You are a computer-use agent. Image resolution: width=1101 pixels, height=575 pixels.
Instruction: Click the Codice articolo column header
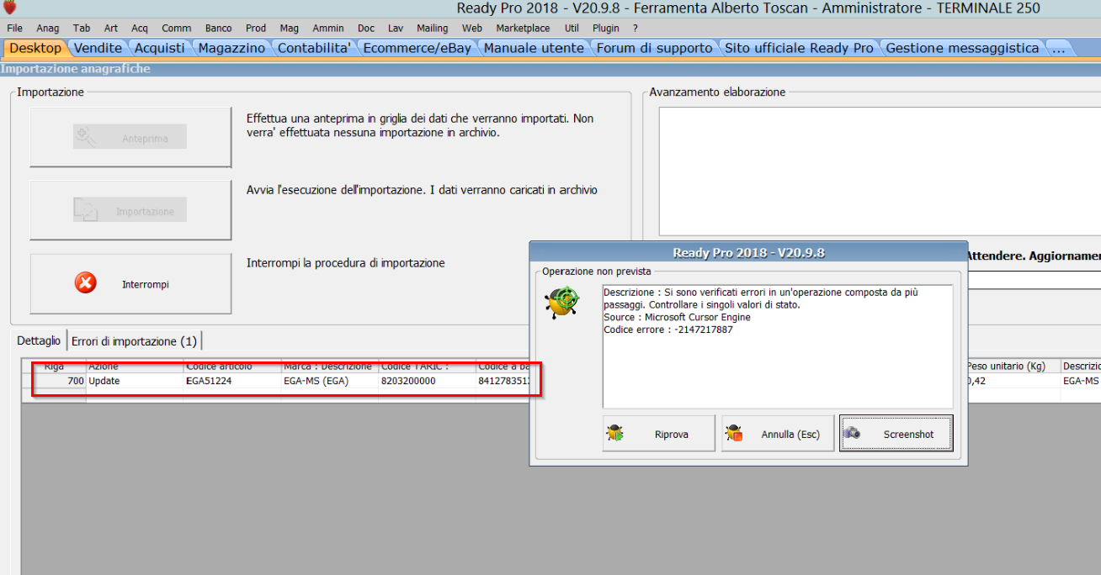click(x=232, y=367)
